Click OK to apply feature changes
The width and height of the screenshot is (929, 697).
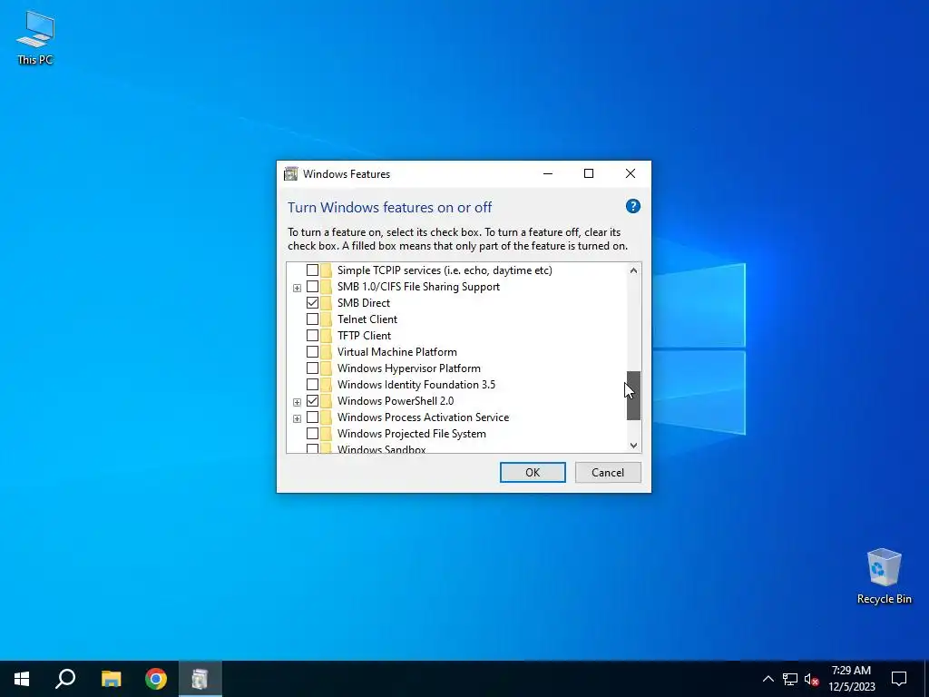[x=533, y=472]
